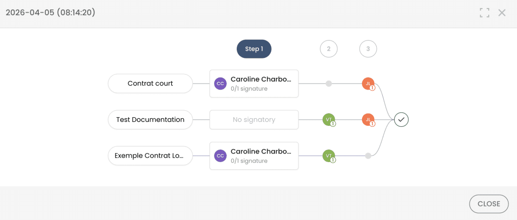Click the No signatory box
This screenshot has height=220, width=517.
point(254,120)
